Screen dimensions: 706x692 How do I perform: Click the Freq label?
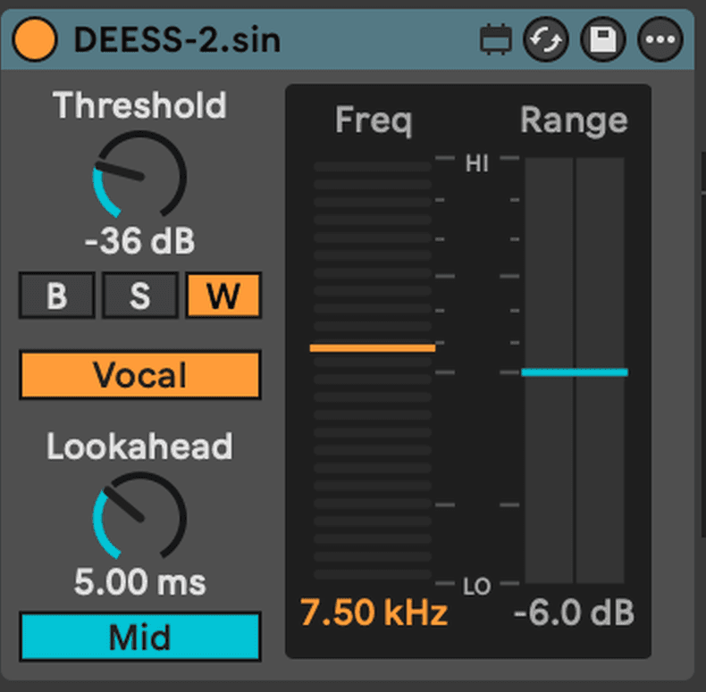pyautogui.click(x=374, y=121)
